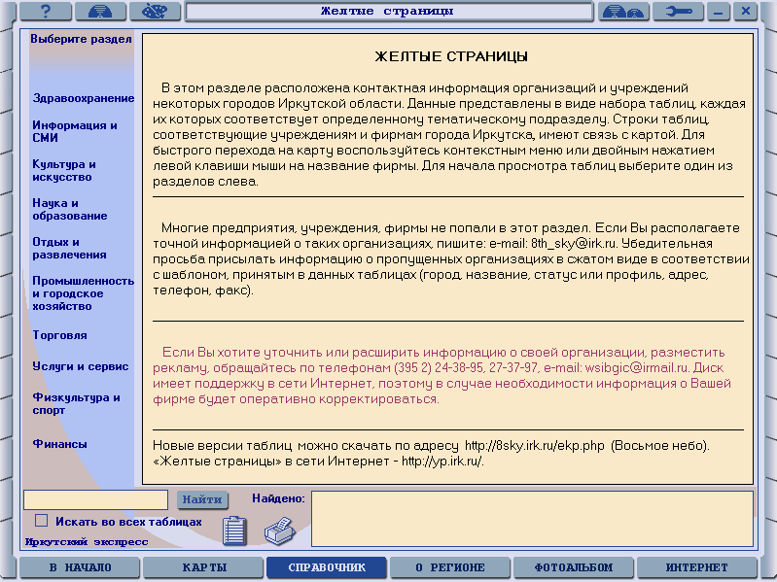777x582 pixels.
Task: Select the СПРАВОЧНИК tab
Action: pyautogui.click(x=327, y=567)
